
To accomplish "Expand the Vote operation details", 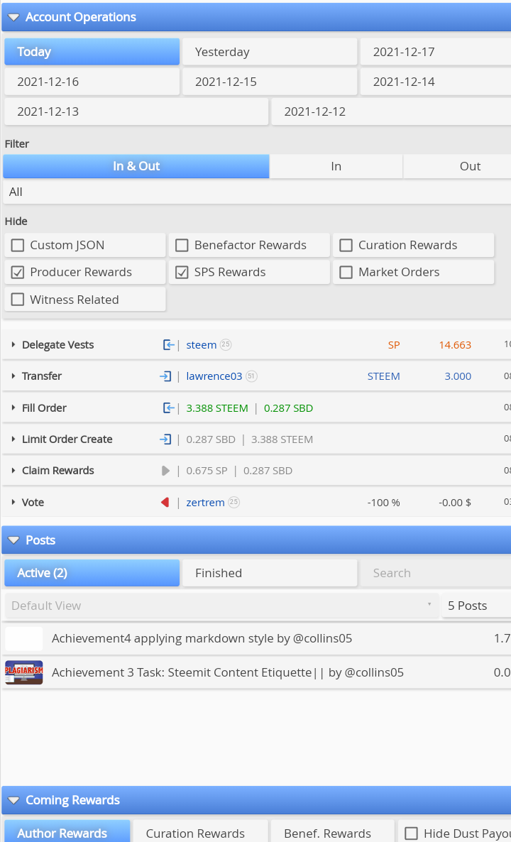I will pos(13,502).
